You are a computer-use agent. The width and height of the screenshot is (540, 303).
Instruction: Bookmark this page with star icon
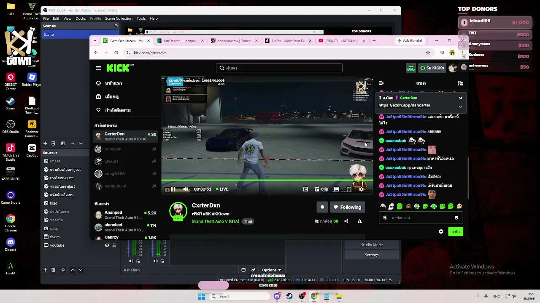[x=428, y=53]
